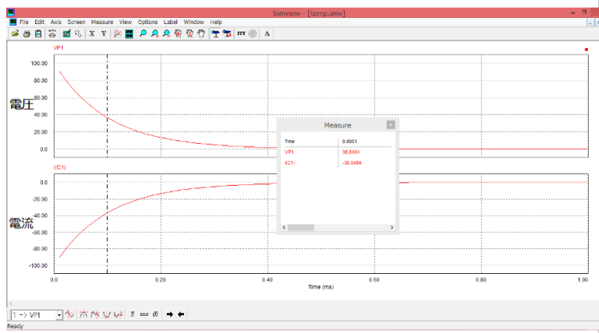Close the Measure dialog window
The height and width of the screenshot is (333, 599).
(391, 124)
